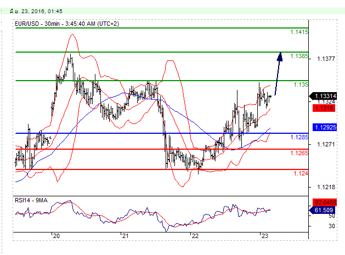The height and width of the screenshot is (255, 345).
Task: Click date marker 23 on time axis
Action: [265, 236]
